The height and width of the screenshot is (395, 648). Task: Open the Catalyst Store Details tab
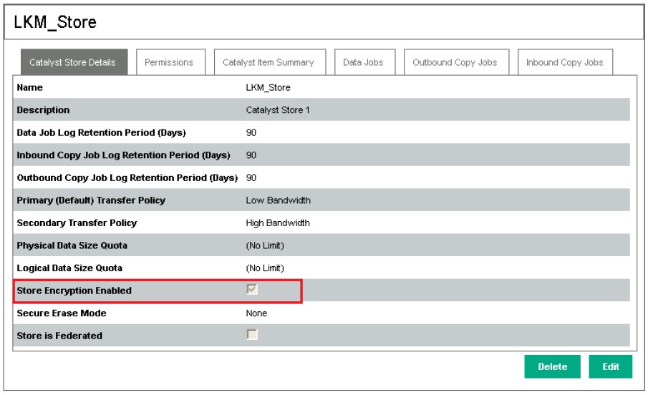click(74, 62)
